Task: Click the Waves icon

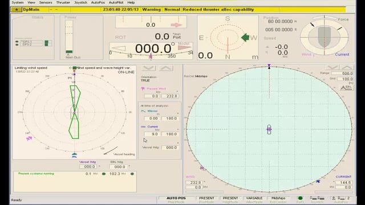Action: 143,111
